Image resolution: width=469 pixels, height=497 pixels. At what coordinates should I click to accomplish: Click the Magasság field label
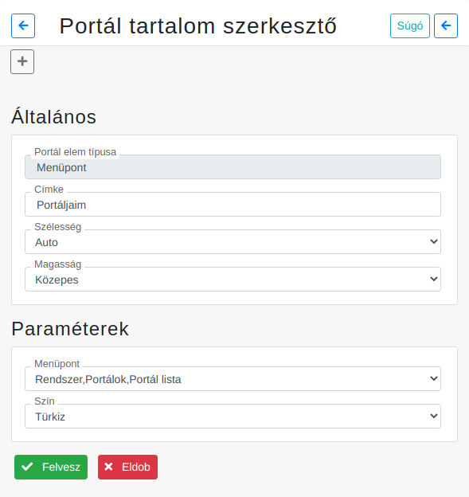point(57,264)
